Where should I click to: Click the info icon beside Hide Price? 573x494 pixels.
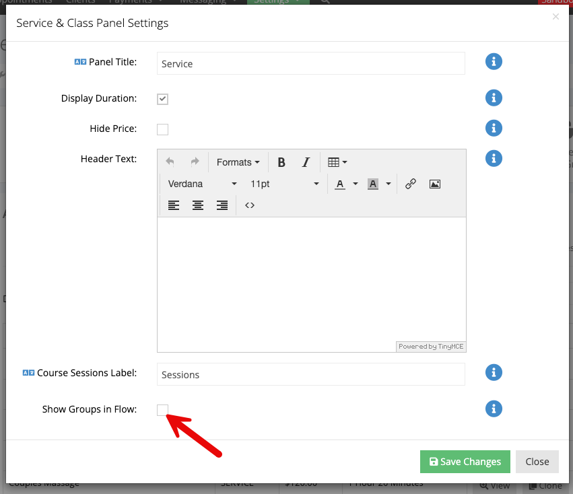494,129
